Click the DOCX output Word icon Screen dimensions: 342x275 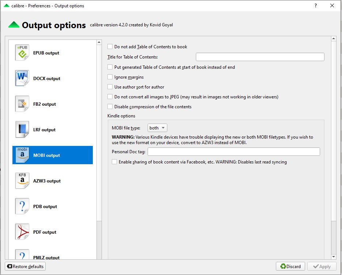click(x=22, y=78)
